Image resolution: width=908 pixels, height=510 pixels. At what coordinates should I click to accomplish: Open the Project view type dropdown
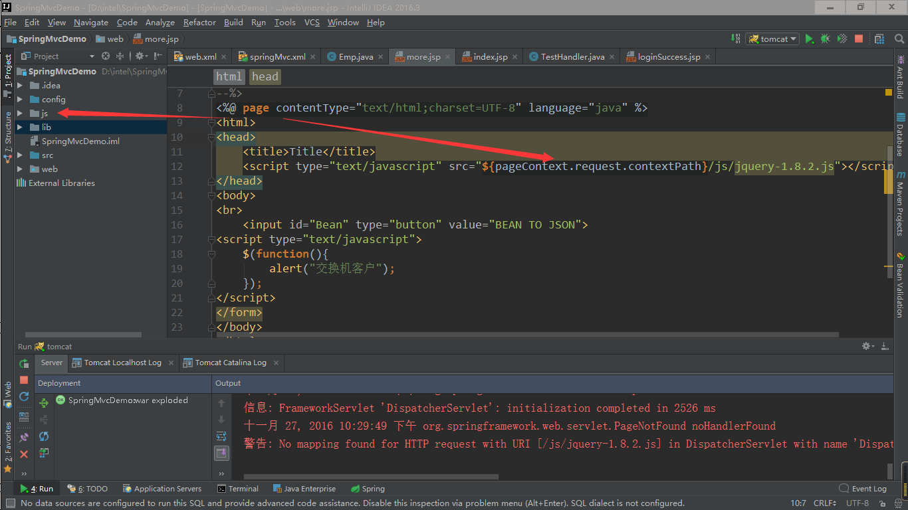coord(92,56)
